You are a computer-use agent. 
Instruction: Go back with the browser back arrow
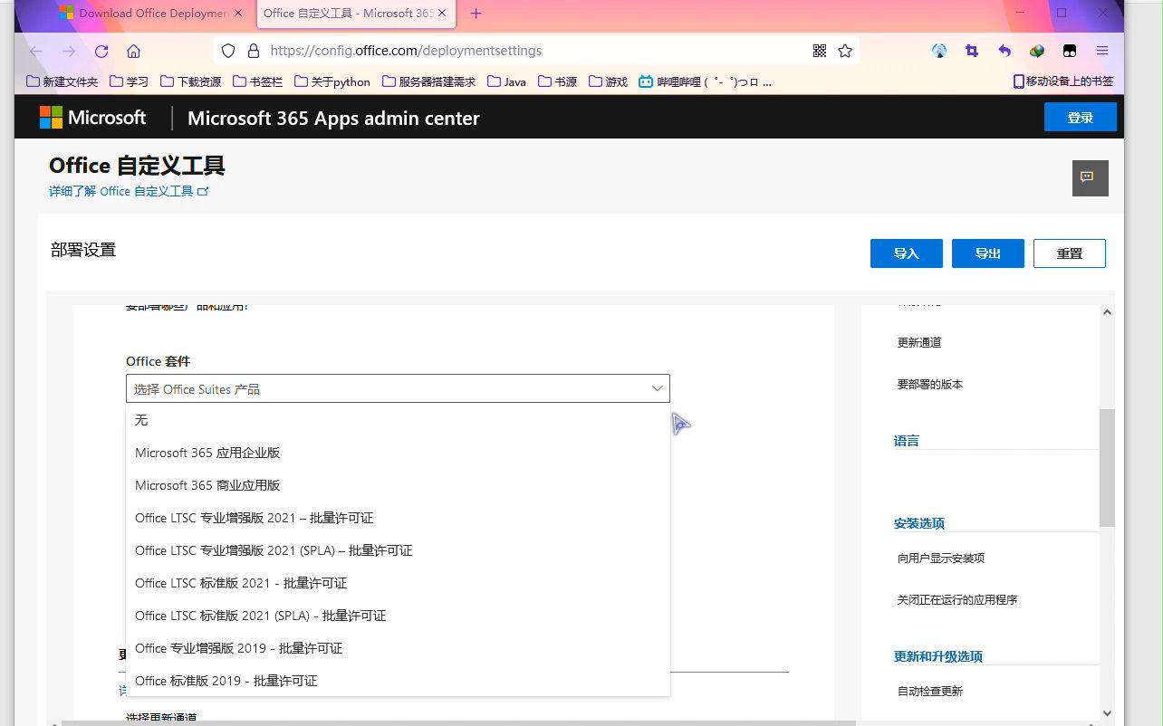coord(36,51)
